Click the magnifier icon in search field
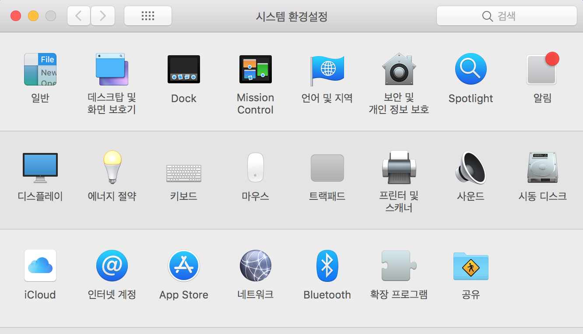583x334 pixels. click(x=488, y=16)
